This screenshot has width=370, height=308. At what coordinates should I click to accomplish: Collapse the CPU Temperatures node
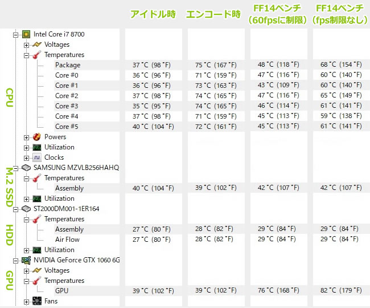pyautogui.click(x=26, y=55)
